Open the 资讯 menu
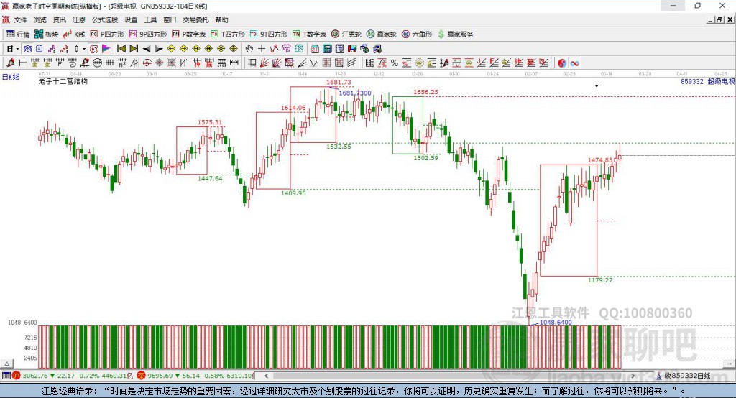This screenshot has width=736, height=398. point(59,19)
